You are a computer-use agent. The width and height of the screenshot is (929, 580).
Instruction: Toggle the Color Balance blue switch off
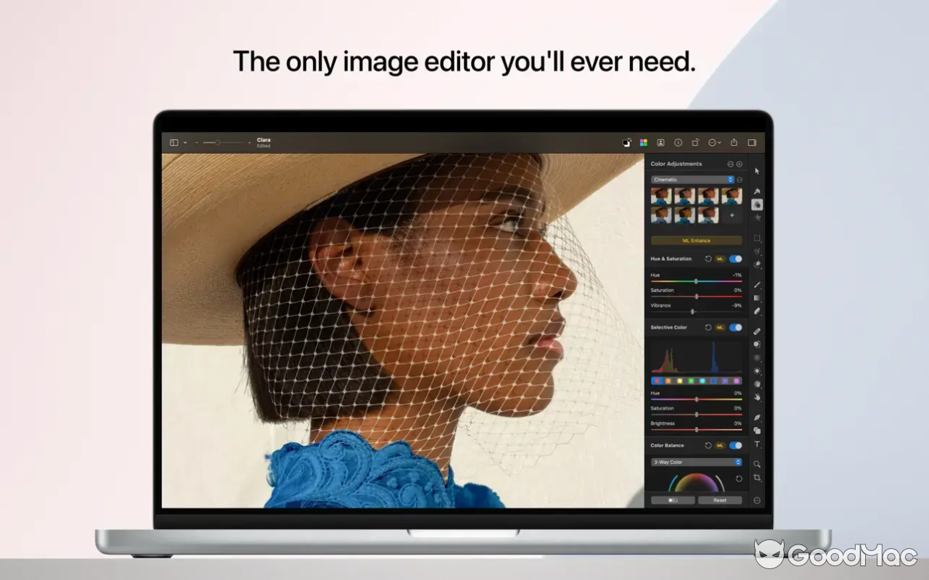(x=735, y=445)
